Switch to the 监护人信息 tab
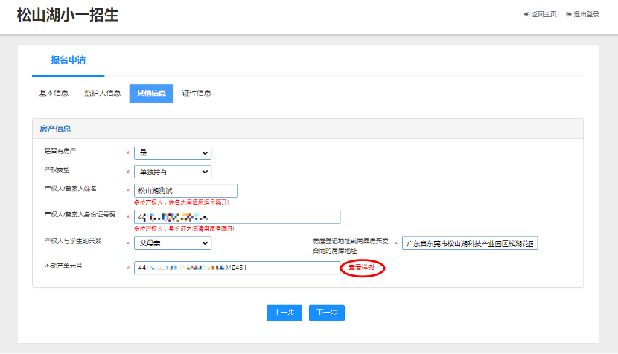Viewport: 618px width, 354px height. [102, 93]
